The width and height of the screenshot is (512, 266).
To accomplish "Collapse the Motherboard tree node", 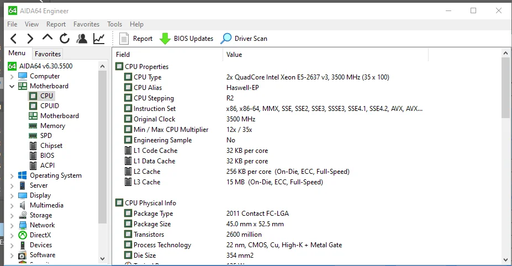I will pos(12,86).
